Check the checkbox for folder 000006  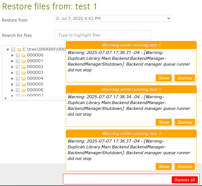[18, 90]
